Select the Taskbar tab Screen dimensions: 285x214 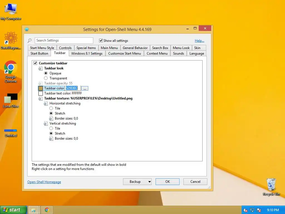click(60, 53)
